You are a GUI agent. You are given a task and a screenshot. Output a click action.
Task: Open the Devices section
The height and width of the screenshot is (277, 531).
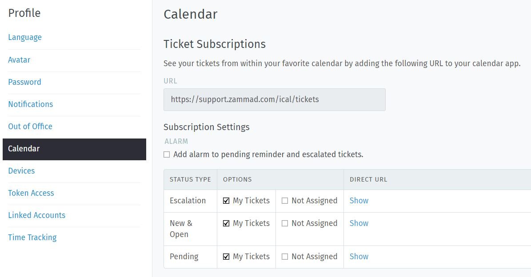pos(21,171)
